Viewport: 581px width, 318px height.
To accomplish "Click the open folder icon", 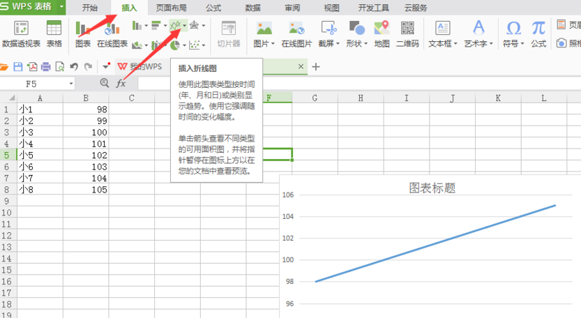I will (3, 67).
